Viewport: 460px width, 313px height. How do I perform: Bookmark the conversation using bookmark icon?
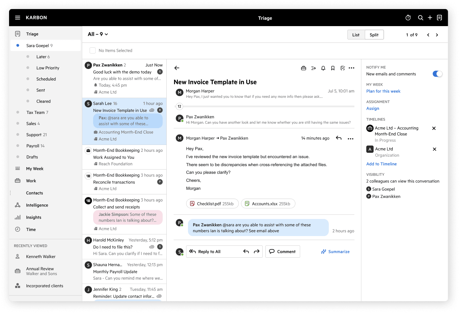click(333, 68)
